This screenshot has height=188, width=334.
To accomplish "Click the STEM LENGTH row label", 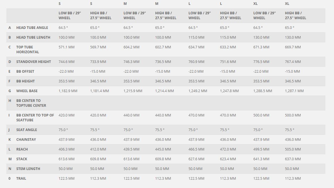I will tap(28, 169).
